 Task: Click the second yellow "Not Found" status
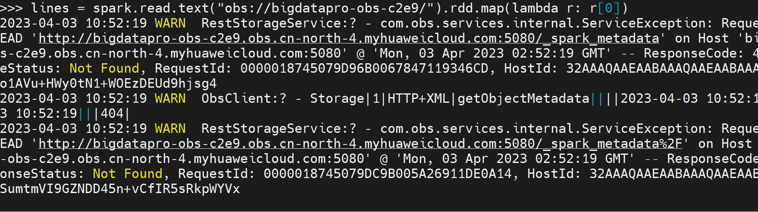[128, 174]
